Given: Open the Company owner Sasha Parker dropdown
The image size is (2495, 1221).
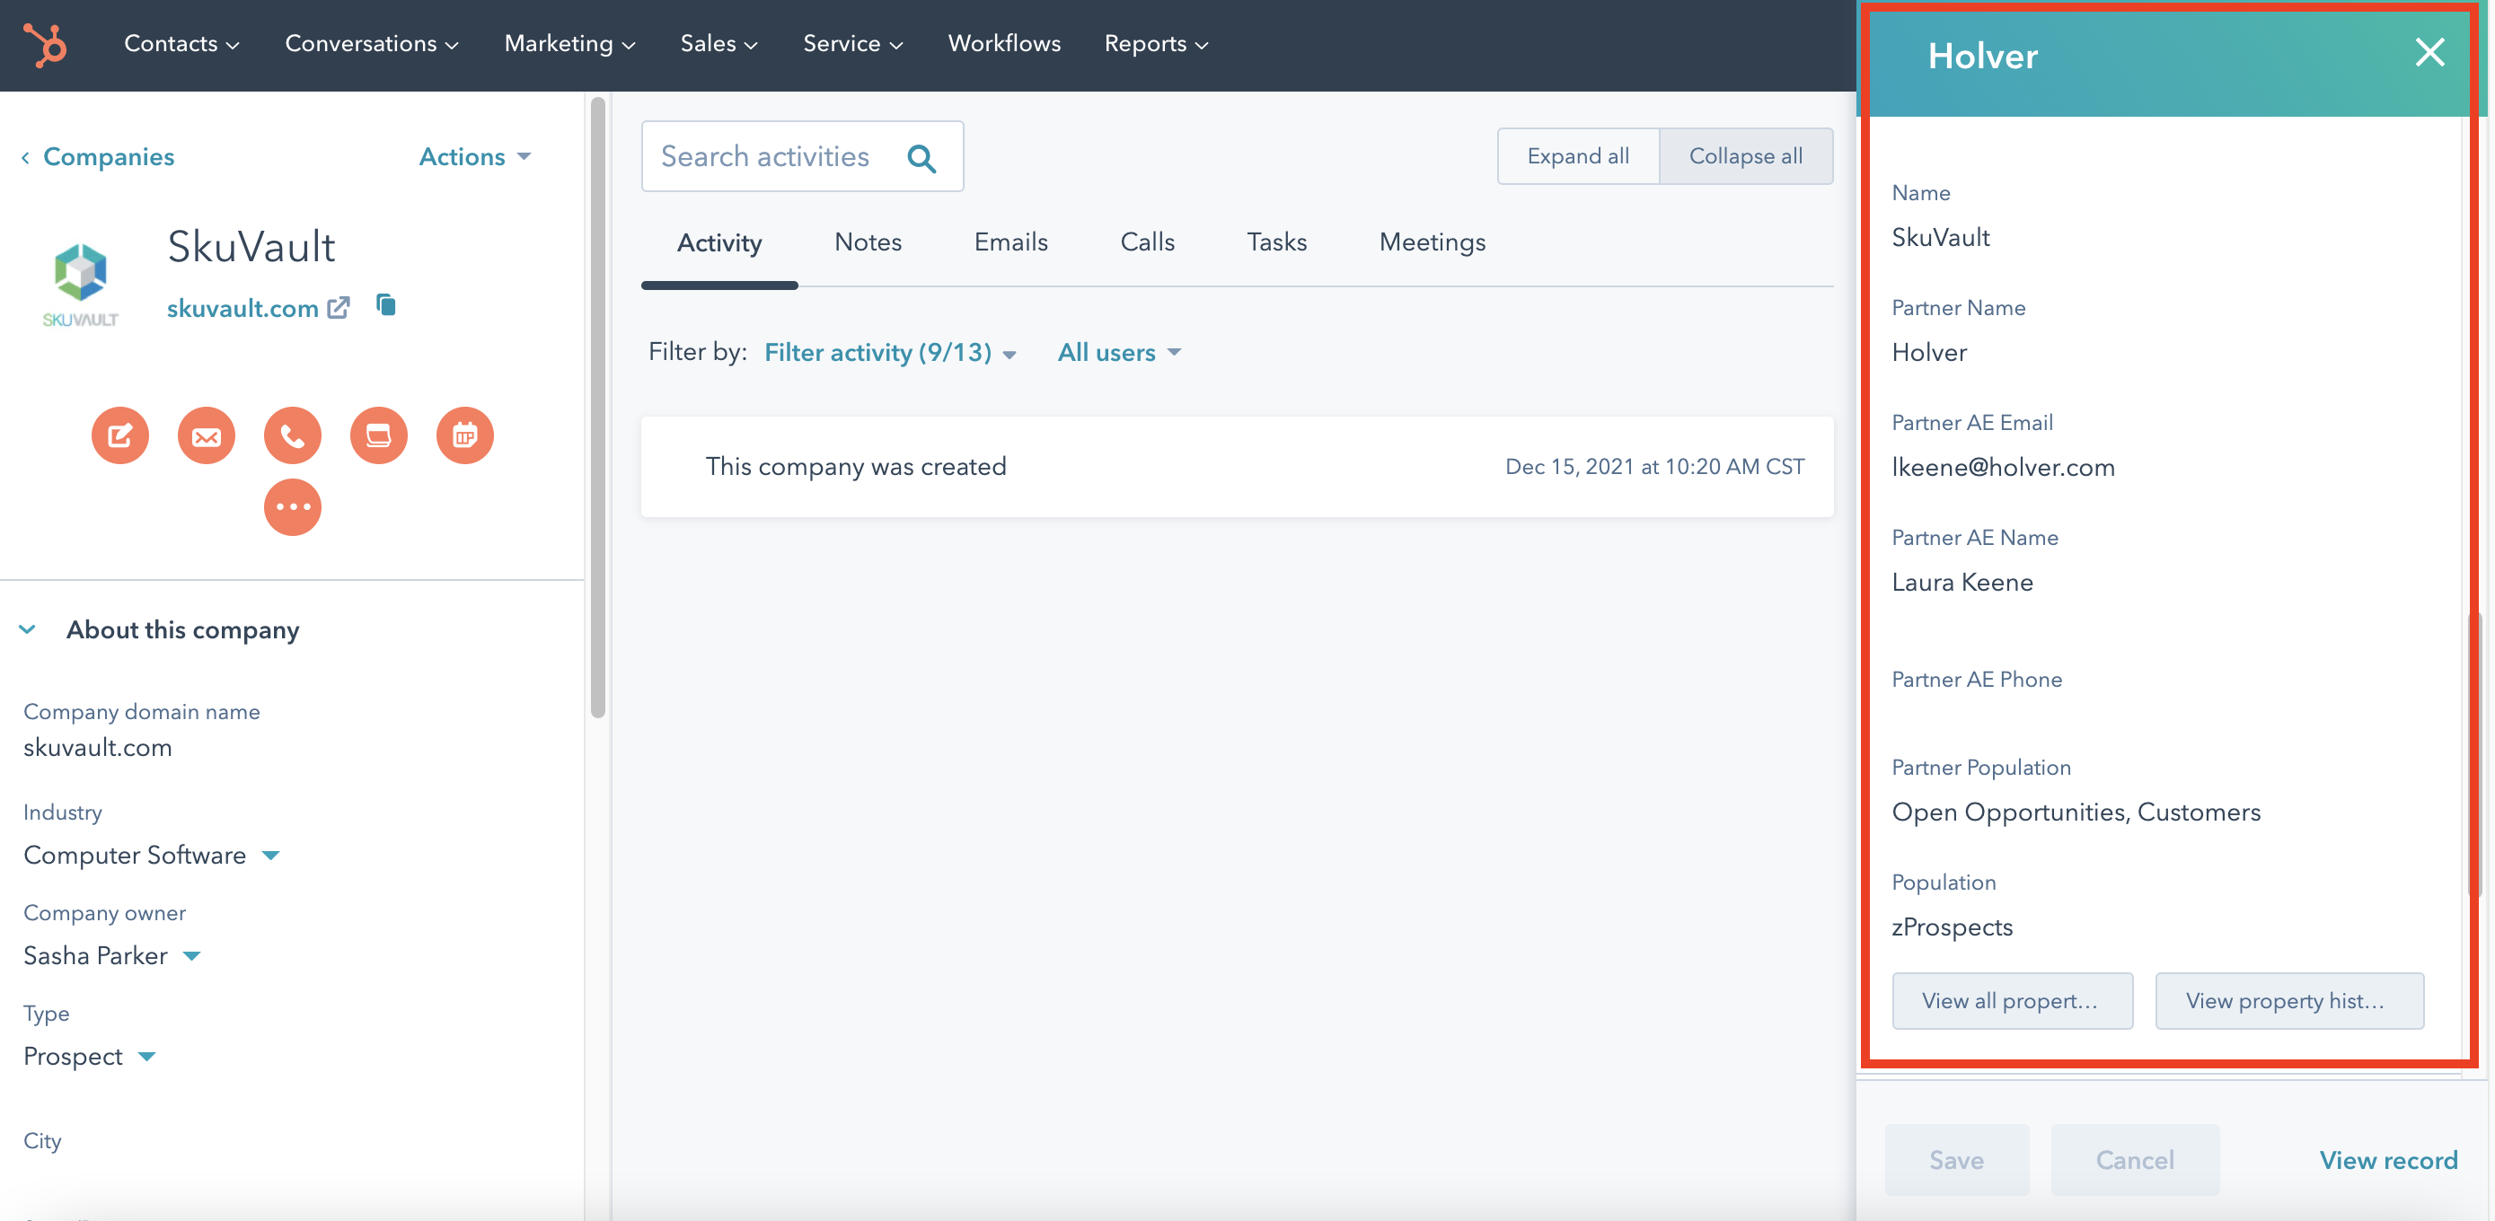Looking at the screenshot, I should click(x=112, y=955).
